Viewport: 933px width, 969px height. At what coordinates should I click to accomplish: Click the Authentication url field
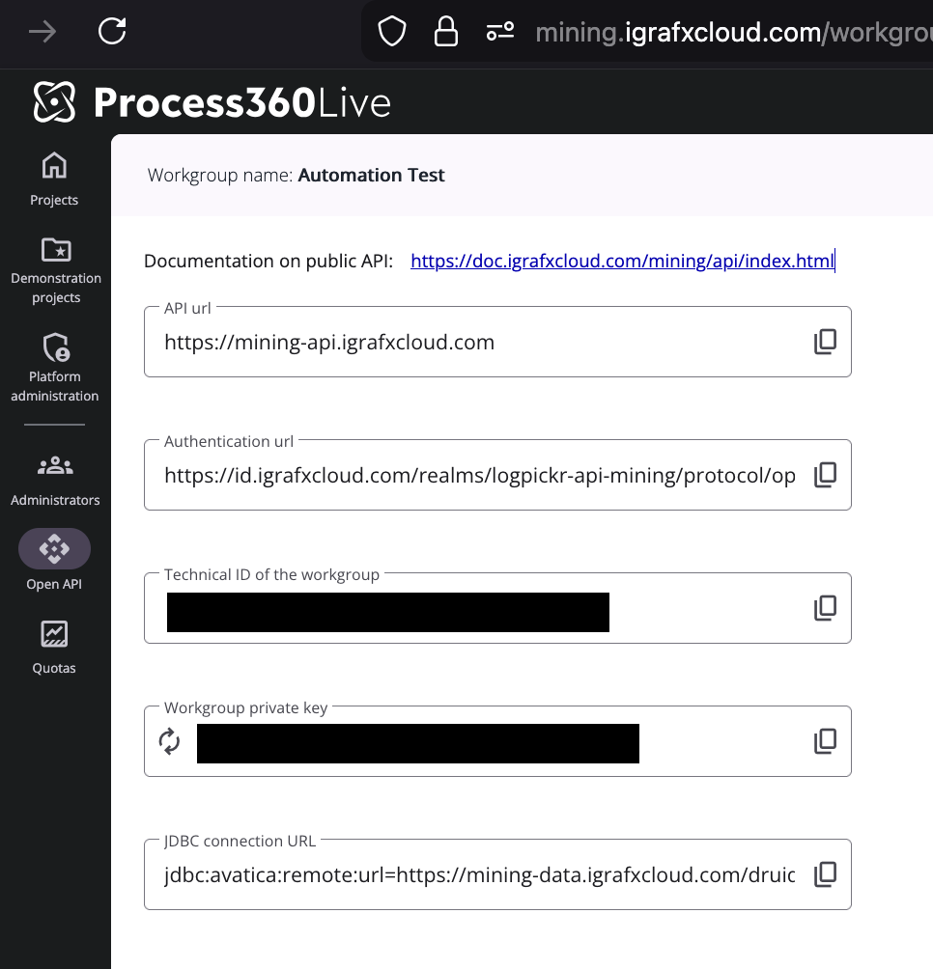pyautogui.click(x=497, y=475)
